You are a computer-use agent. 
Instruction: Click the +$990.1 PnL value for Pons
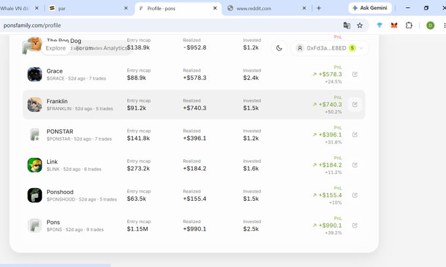coord(330,226)
